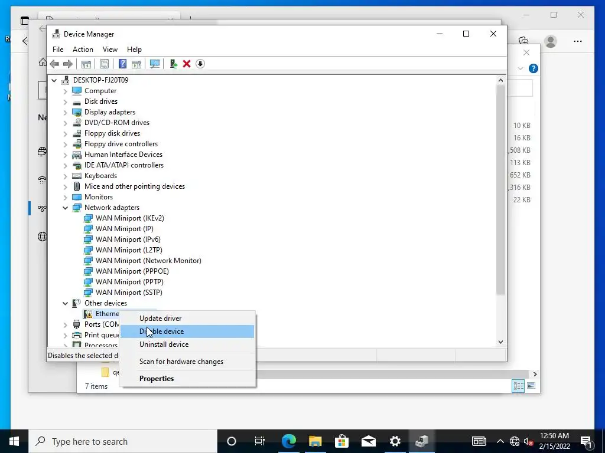Collapse the Other devices category

(65, 303)
